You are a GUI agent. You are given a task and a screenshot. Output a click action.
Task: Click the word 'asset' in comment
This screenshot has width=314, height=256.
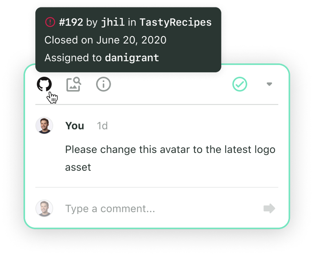tap(78, 167)
